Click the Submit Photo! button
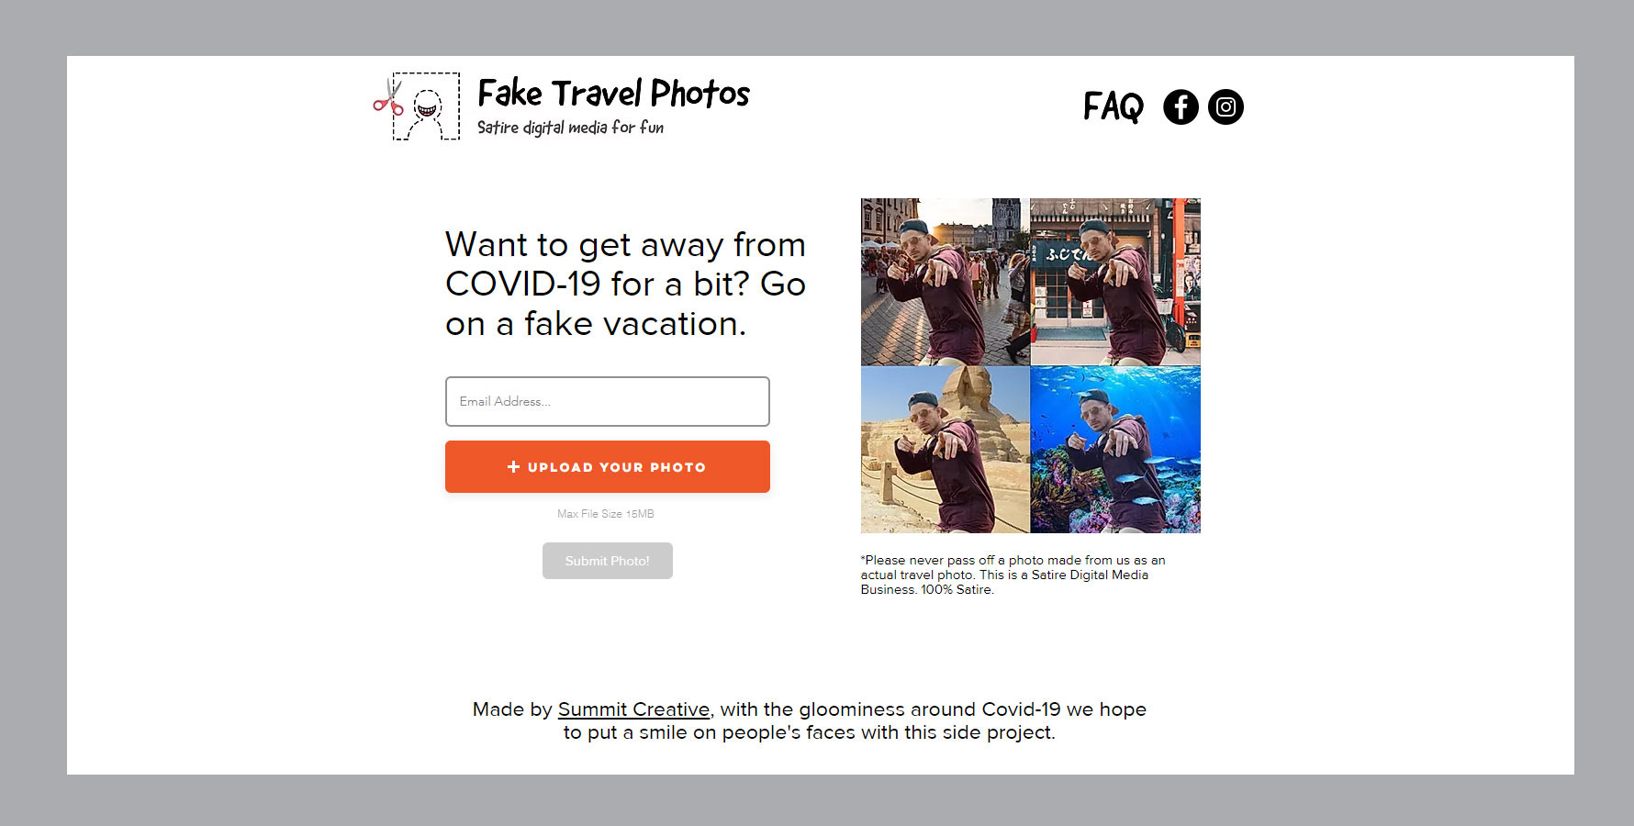 pyautogui.click(x=608, y=561)
